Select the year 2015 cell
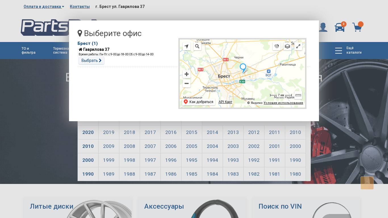 point(192,132)
